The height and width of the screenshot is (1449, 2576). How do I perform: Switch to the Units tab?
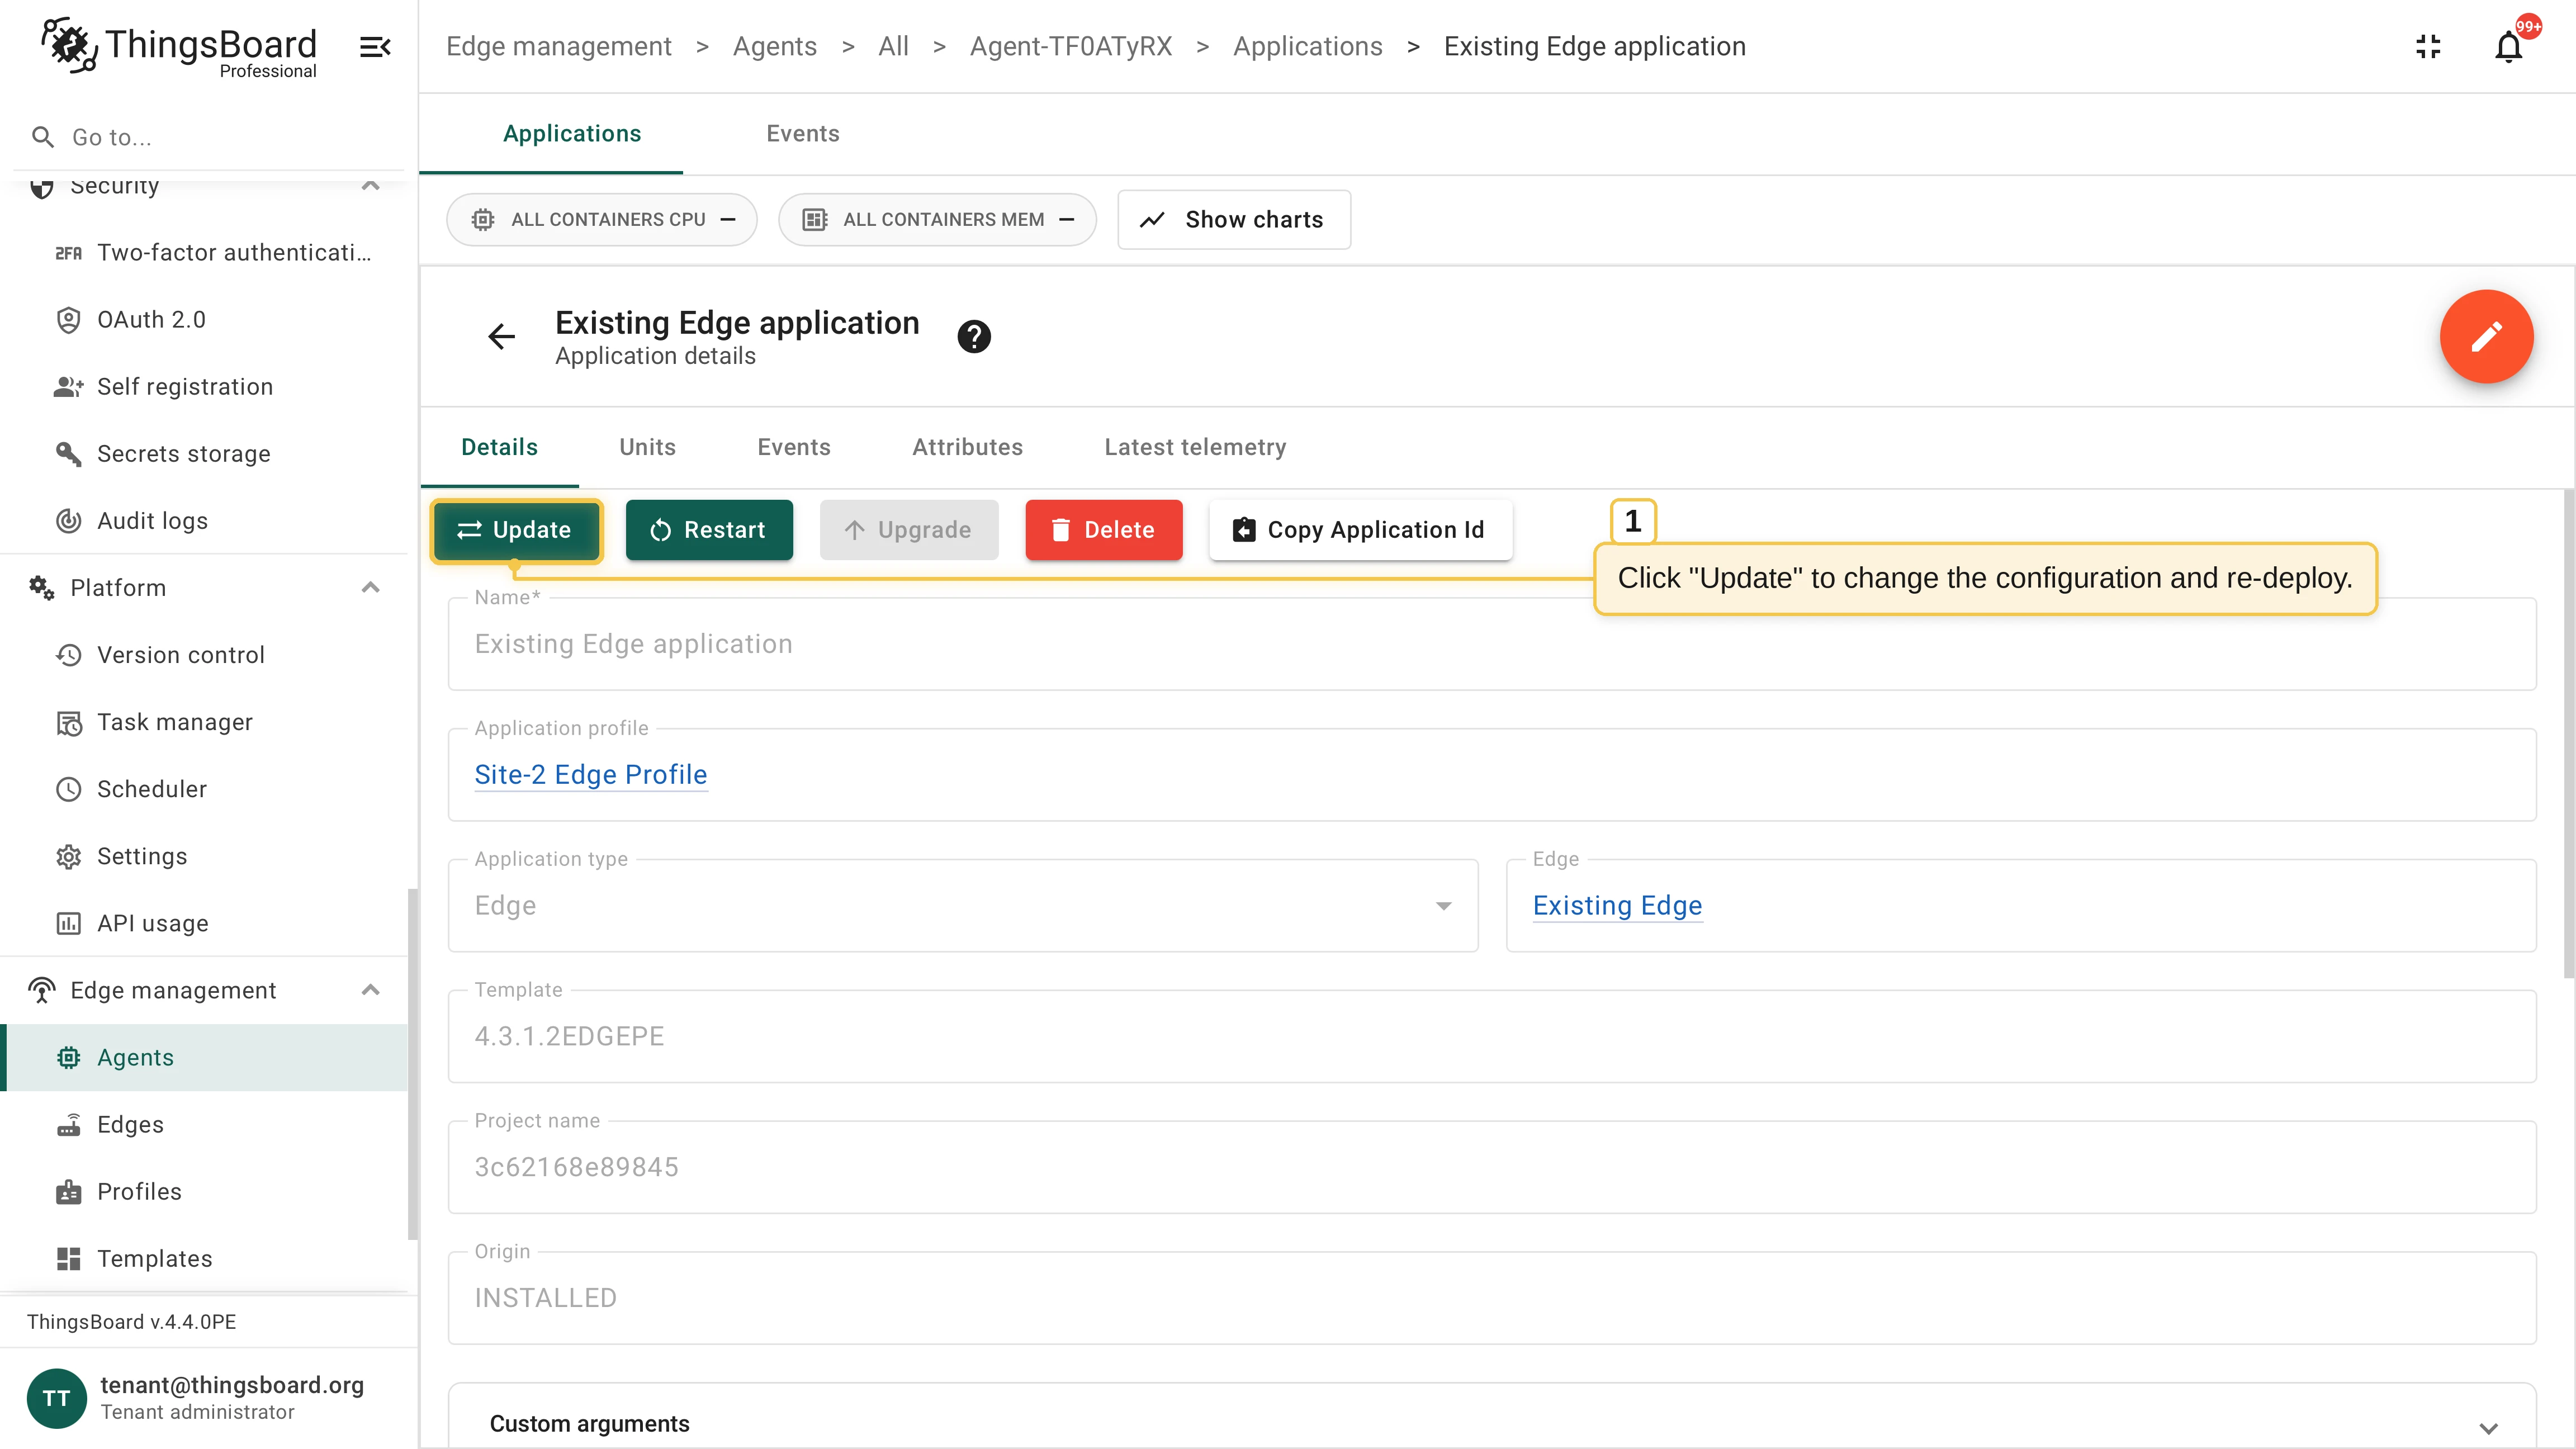647,447
